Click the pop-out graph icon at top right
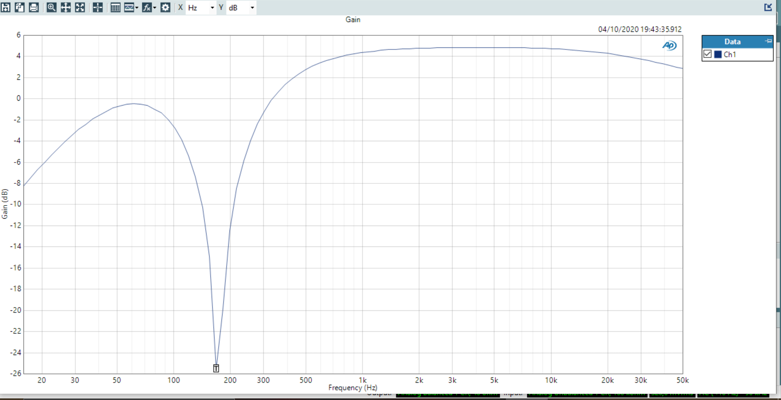The width and height of the screenshot is (781, 400). pyautogui.click(x=768, y=7)
